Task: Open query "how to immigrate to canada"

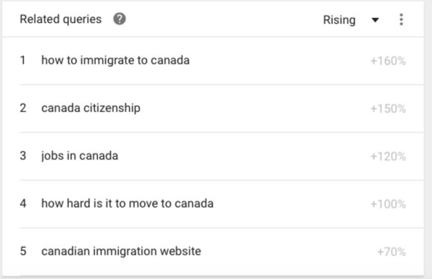Action: tap(115, 60)
